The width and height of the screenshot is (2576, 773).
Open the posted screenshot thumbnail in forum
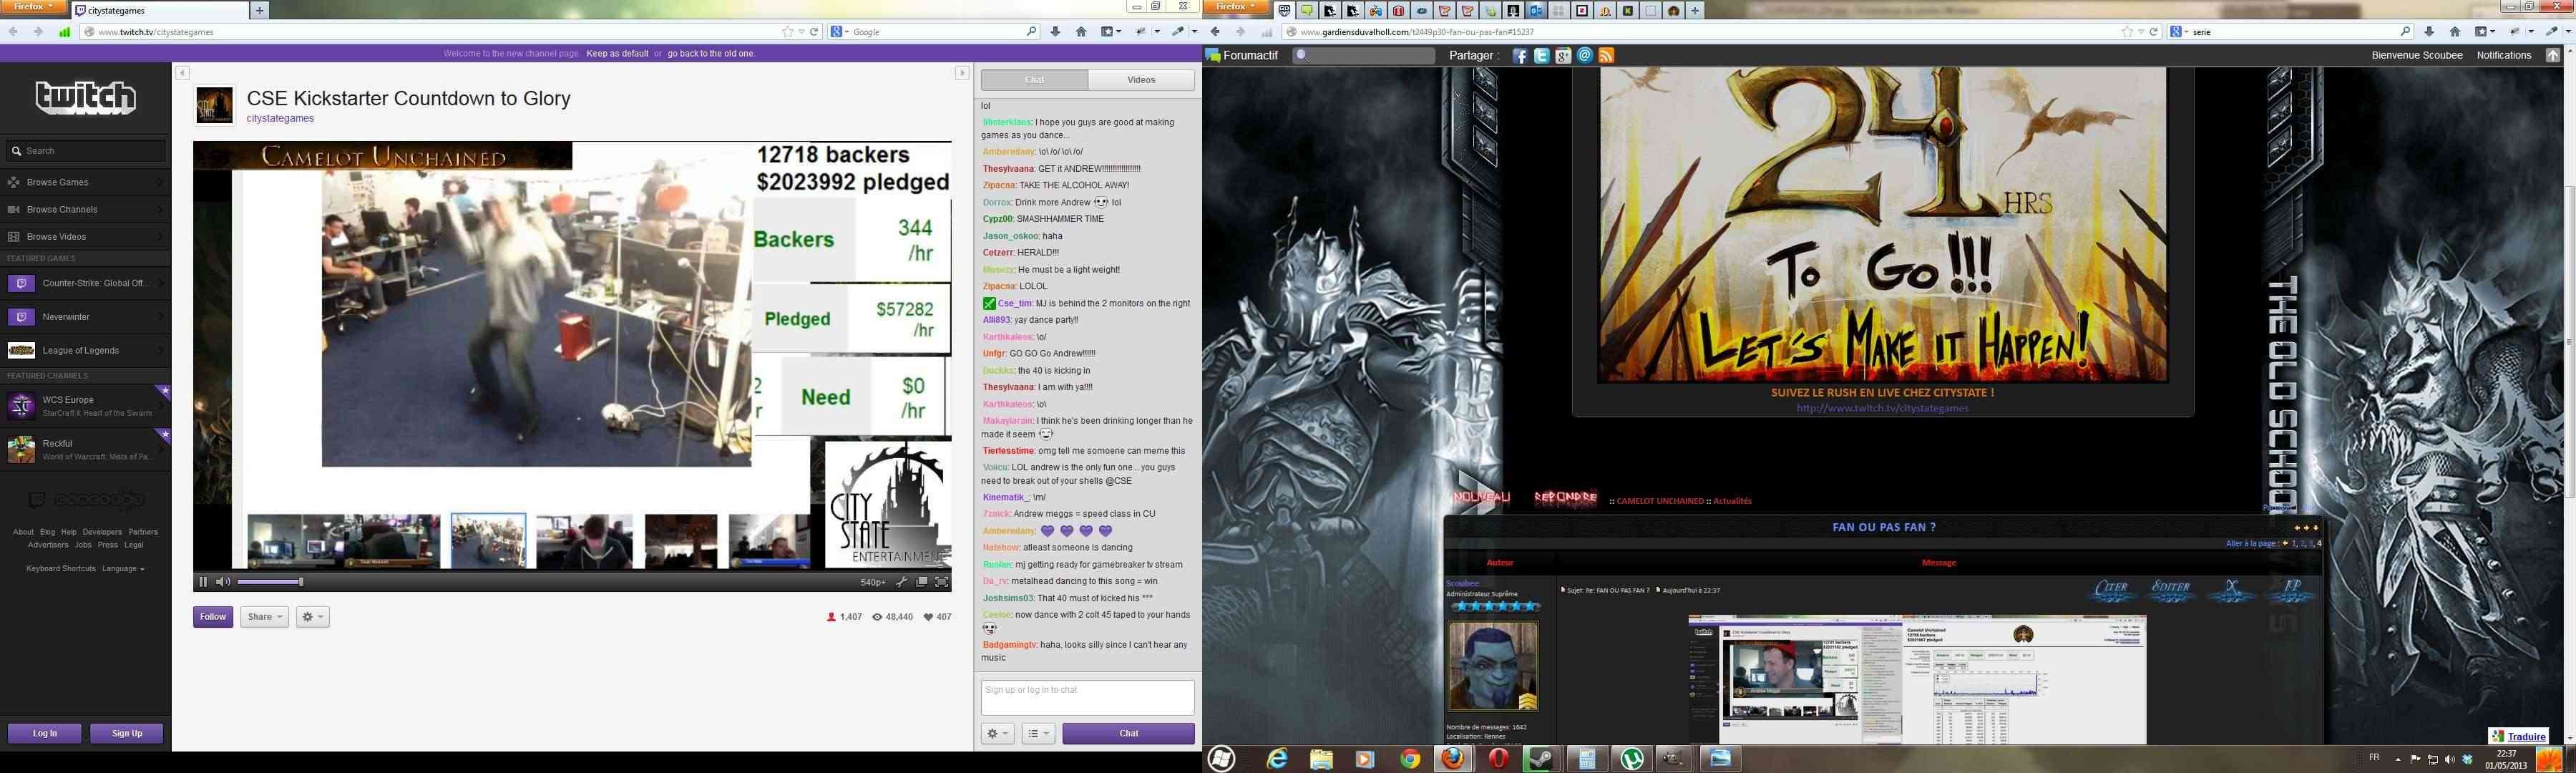point(1917,680)
